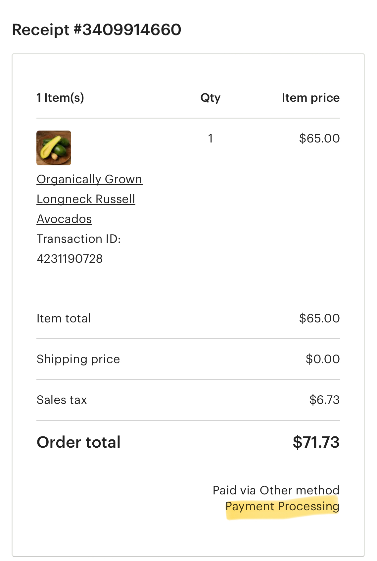This screenshot has height=561, width=377.
Task: Click the Paid via Other method text
Action: pos(276,490)
